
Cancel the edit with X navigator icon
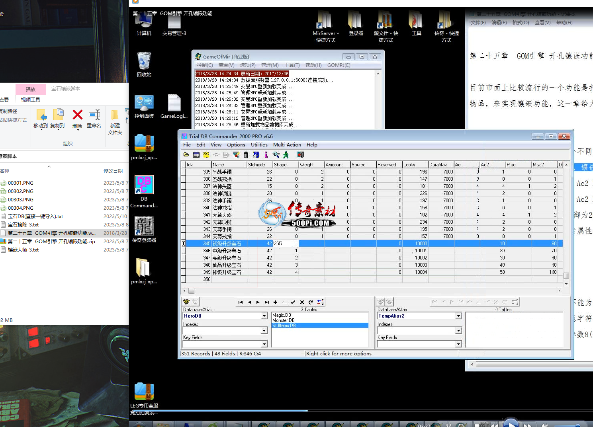tap(302, 302)
